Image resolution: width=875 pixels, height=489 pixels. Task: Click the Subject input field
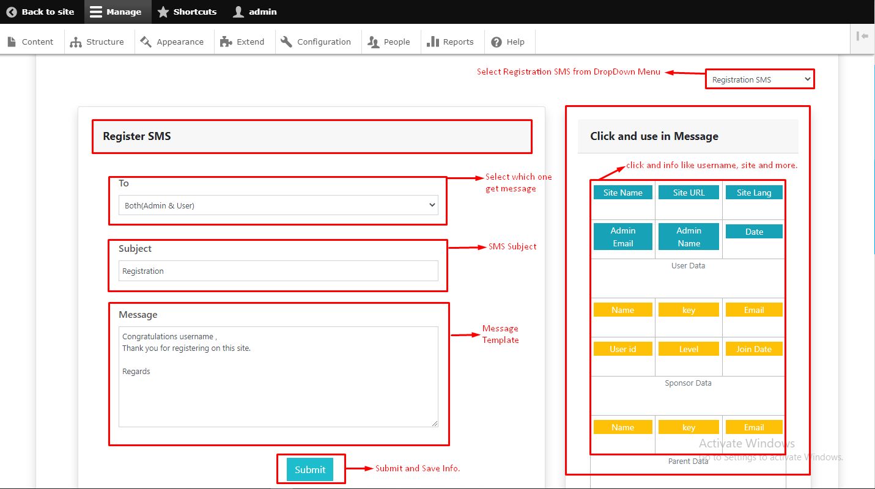click(x=278, y=271)
